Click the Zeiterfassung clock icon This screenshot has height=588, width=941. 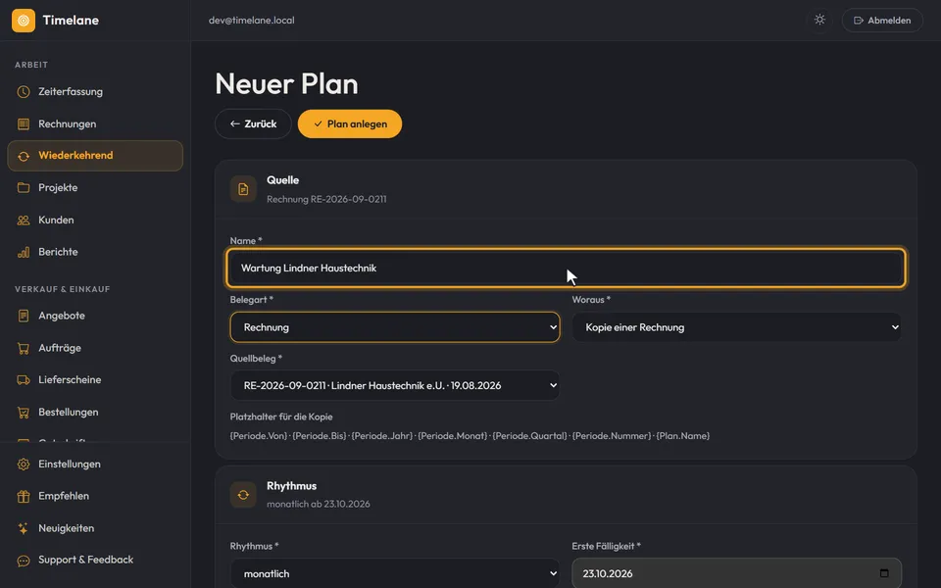coord(24,92)
